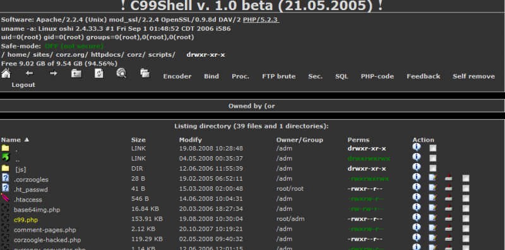The image size is (505, 250).
Task: Navigate to the httpdocs/ path segment
Action: click(x=107, y=55)
